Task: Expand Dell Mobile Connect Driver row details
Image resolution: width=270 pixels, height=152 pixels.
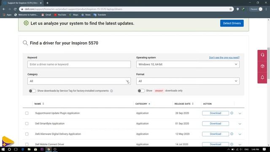Action: [x=240, y=144]
